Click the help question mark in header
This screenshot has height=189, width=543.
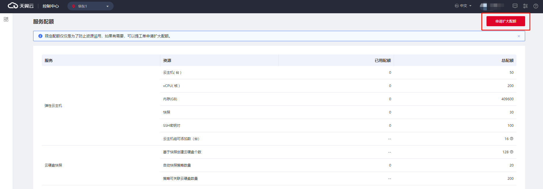click(x=536, y=6)
